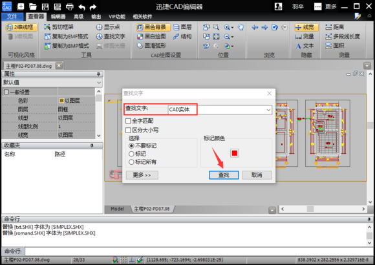Screen dimensions: 375x265
Task: Select the 文本 text tool
Action: tap(305, 46)
